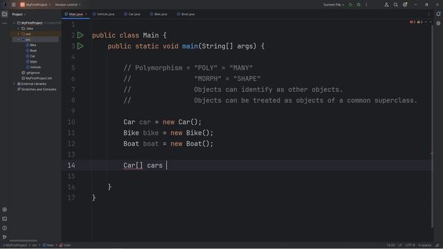Run the Main class via gutter arrow on line 2
Image resolution: width=443 pixels, height=249 pixels.
[x=80, y=35]
